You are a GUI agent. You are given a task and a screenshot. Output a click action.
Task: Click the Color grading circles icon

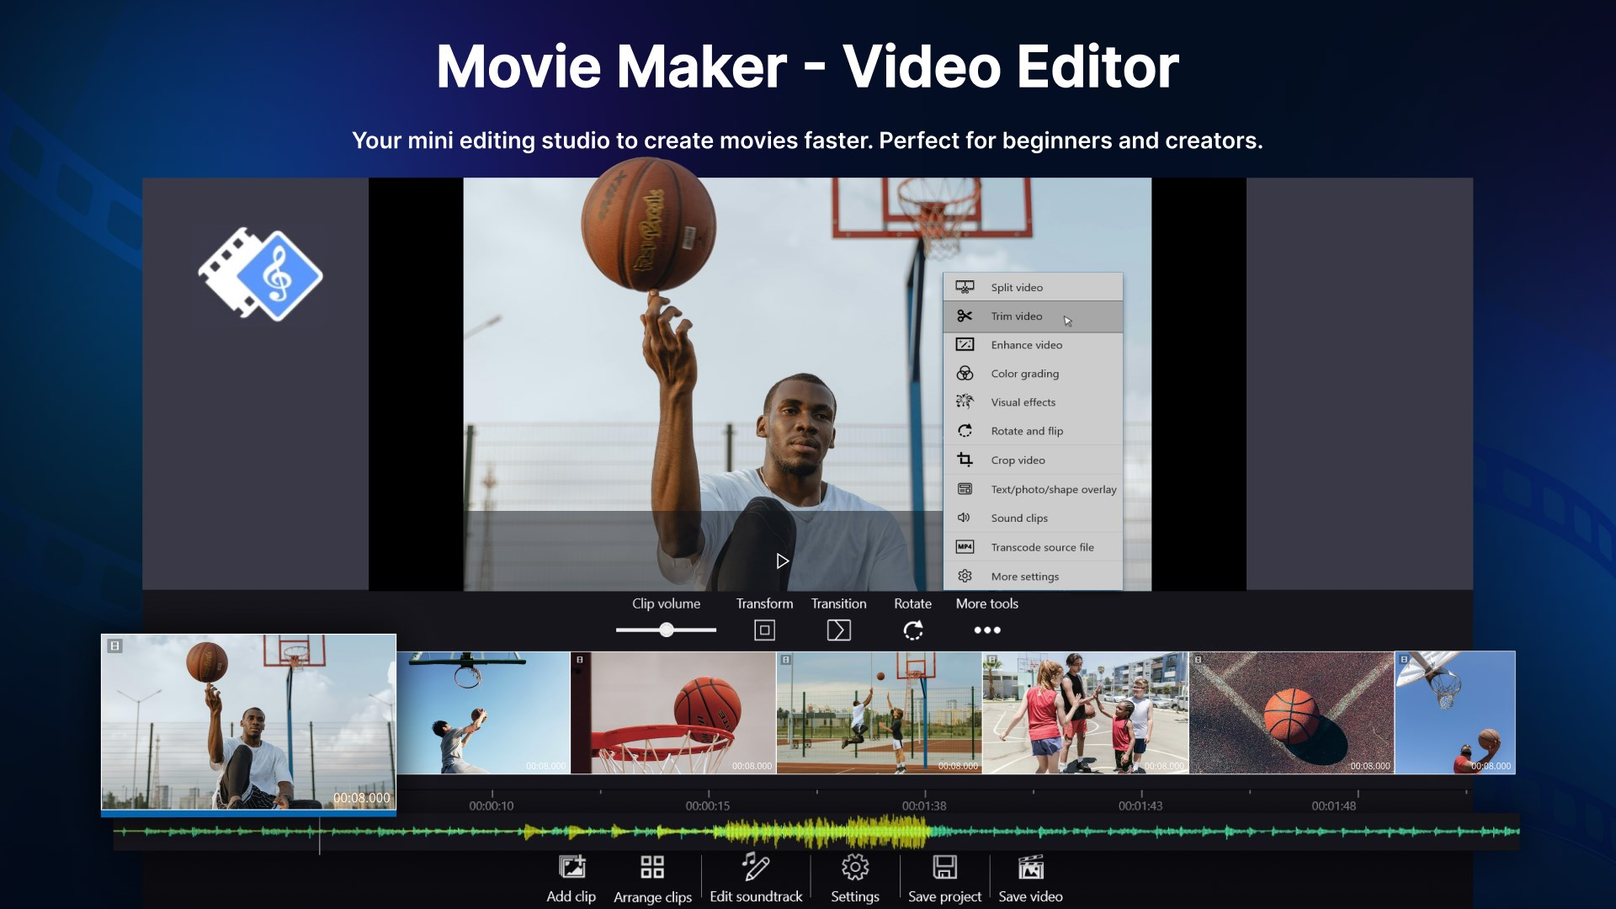(965, 373)
